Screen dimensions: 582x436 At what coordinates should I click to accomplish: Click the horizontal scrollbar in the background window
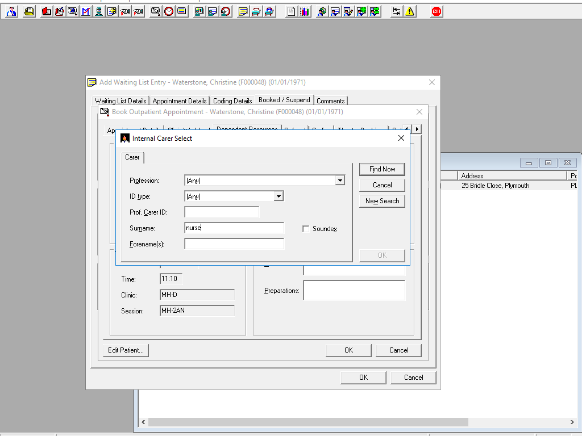click(308, 422)
